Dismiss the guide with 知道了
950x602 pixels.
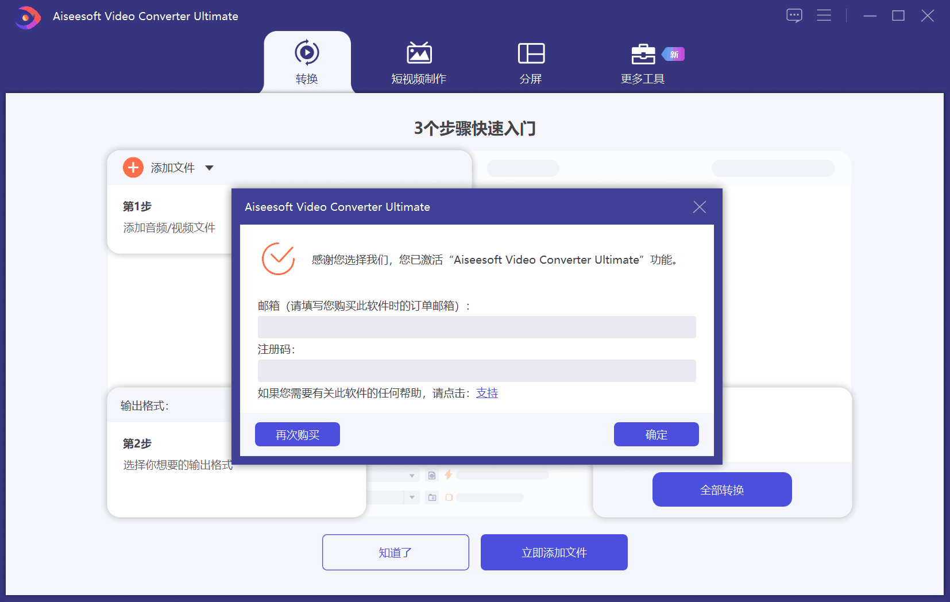tap(396, 552)
